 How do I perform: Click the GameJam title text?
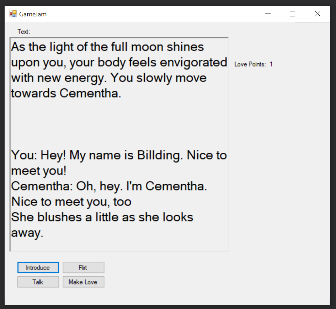pos(33,14)
